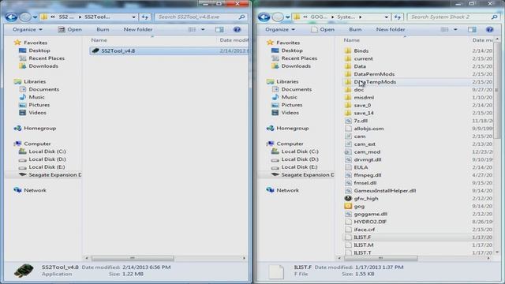Click vertical scrollbar in System Shock 2 file list
This screenshot has width=505, height=284.
point(497,90)
